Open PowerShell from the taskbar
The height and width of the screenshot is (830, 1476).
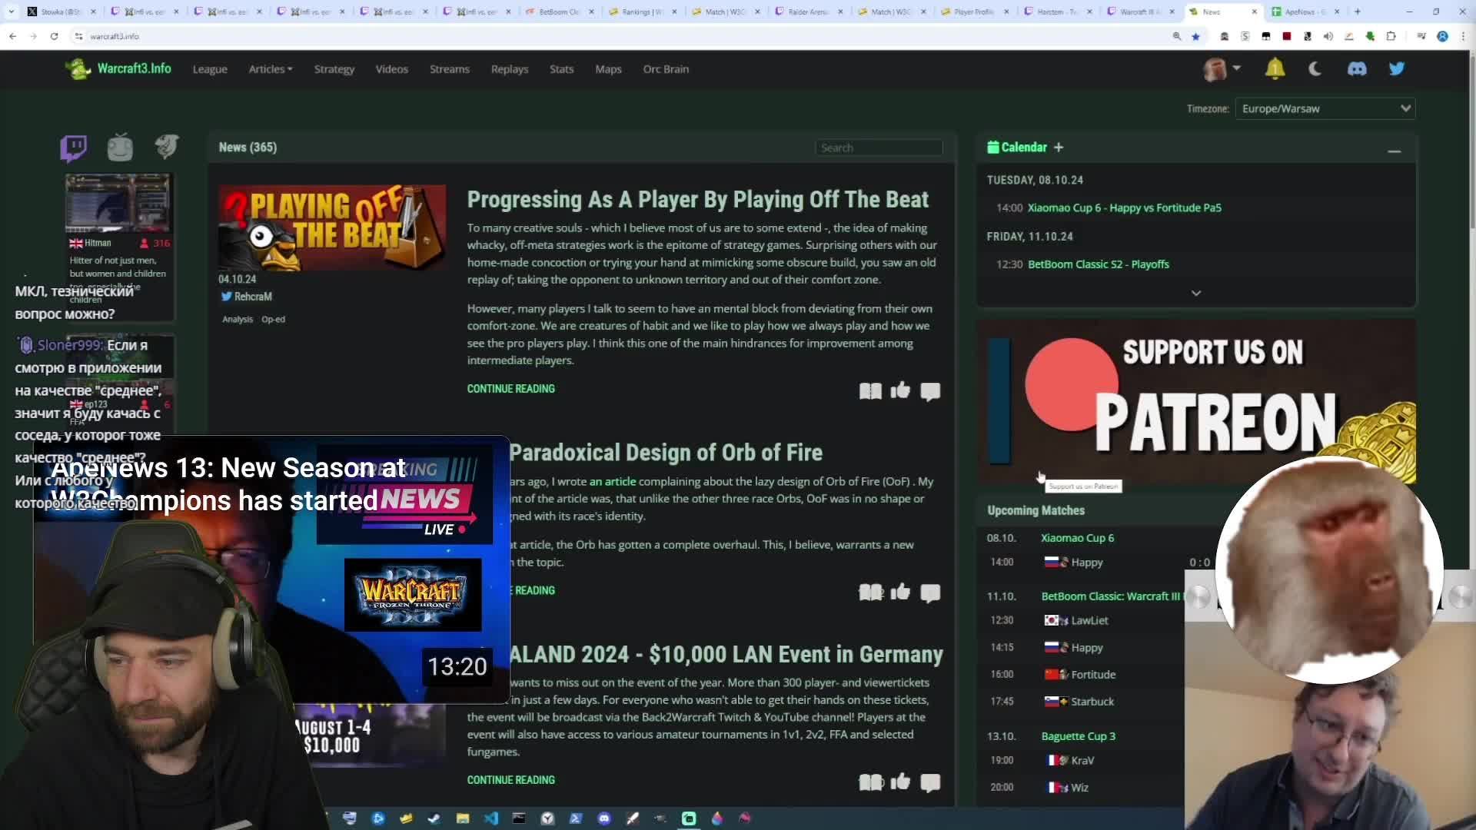click(576, 818)
